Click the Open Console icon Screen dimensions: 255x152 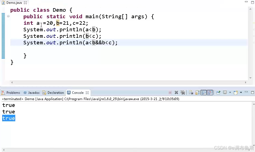pyautogui.click(x=236, y=92)
